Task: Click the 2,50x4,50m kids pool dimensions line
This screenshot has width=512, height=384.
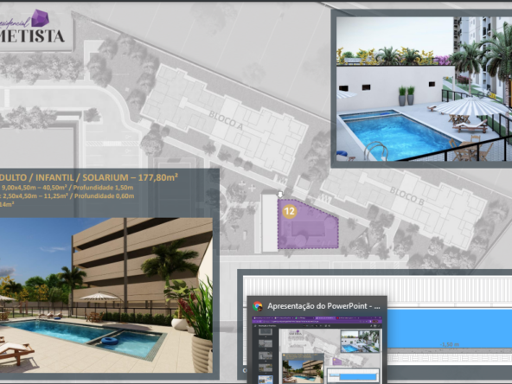Action: tap(67, 196)
